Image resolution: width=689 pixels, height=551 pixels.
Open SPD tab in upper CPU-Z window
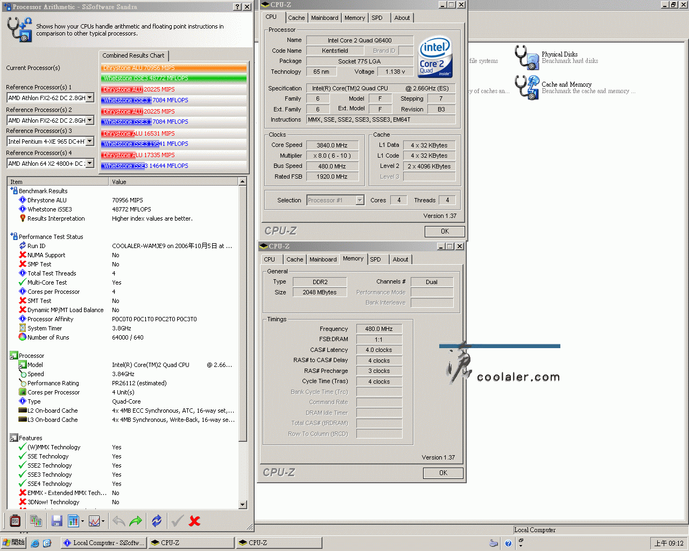click(377, 18)
